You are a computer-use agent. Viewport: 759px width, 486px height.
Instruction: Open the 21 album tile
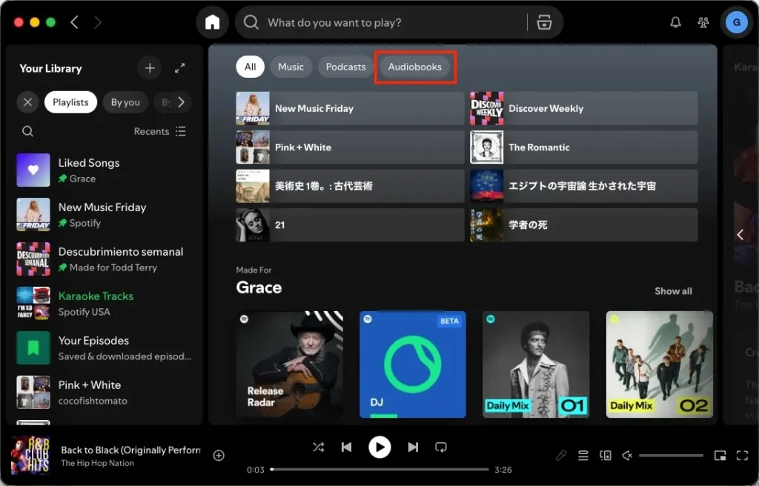(350, 224)
